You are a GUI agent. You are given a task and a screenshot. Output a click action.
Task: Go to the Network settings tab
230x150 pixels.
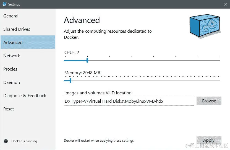12,56
